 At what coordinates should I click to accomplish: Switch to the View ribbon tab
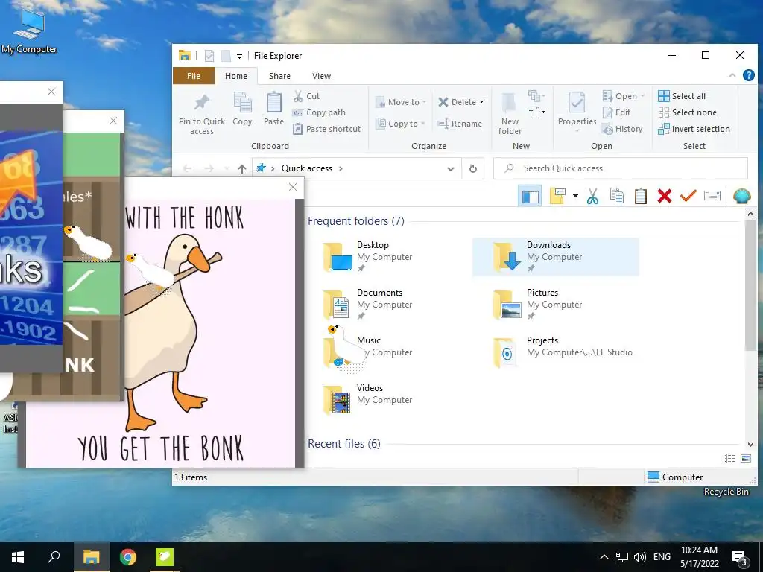[322, 76]
